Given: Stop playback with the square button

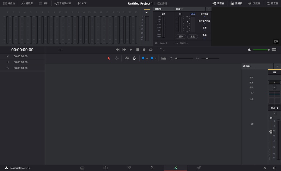Looking at the screenshot, I should coord(138,50).
